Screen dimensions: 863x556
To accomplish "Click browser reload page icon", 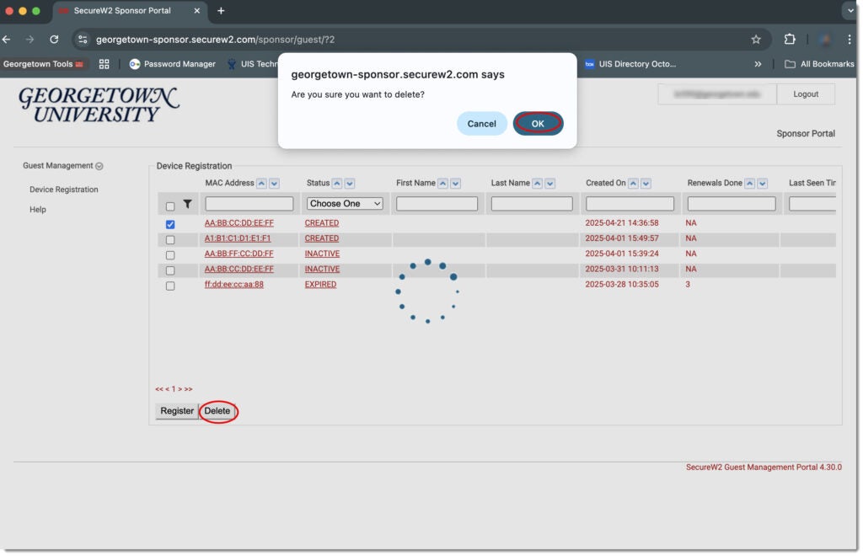I will [x=54, y=40].
